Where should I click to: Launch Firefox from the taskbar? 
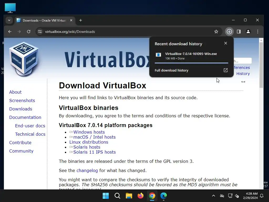click(x=141, y=196)
